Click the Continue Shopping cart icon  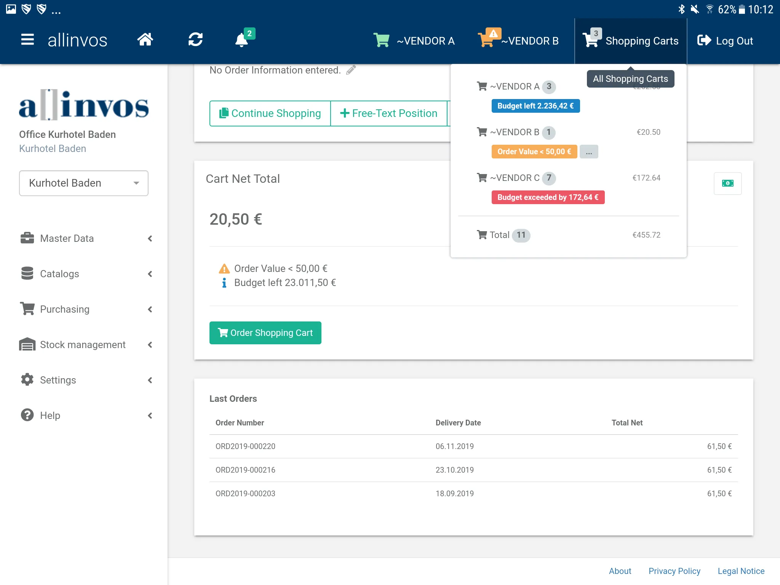(x=224, y=113)
